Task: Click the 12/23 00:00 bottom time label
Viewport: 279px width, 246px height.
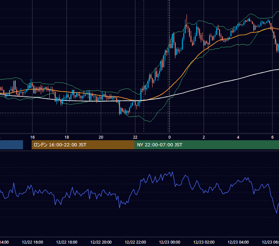Action: click(x=169, y=242)
